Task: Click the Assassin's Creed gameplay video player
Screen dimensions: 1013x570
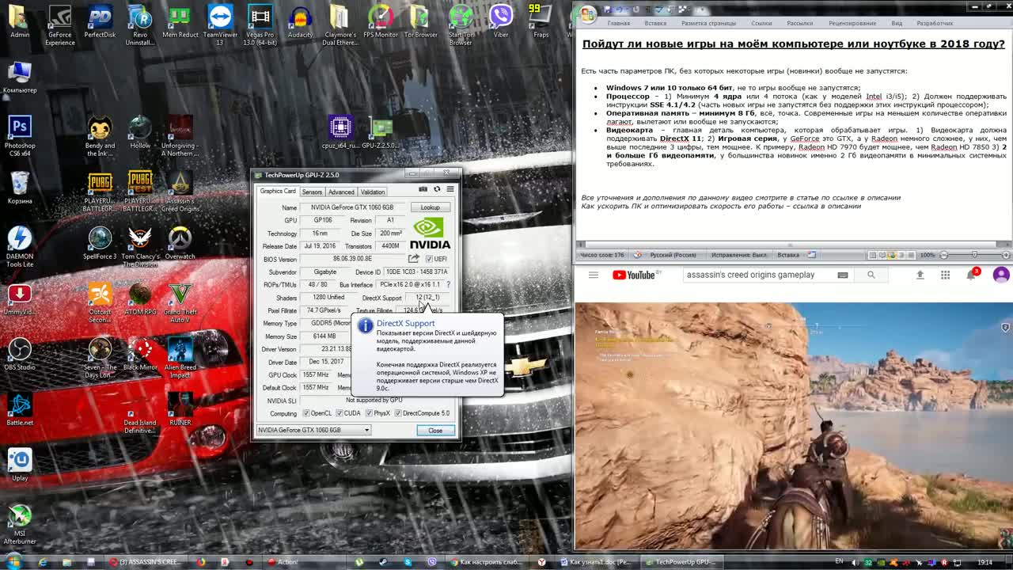Action: click(794, 426)
